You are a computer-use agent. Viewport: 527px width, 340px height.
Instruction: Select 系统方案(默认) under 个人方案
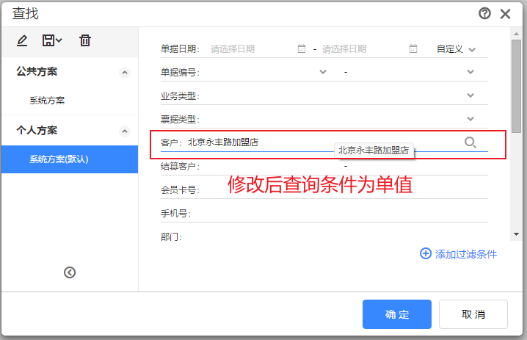coord(70,159)
